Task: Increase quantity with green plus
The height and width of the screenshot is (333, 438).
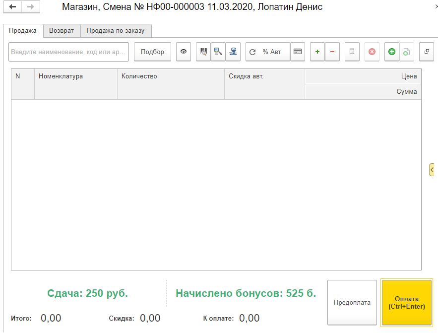Action: pyautogui.click(x=317, y=52)
